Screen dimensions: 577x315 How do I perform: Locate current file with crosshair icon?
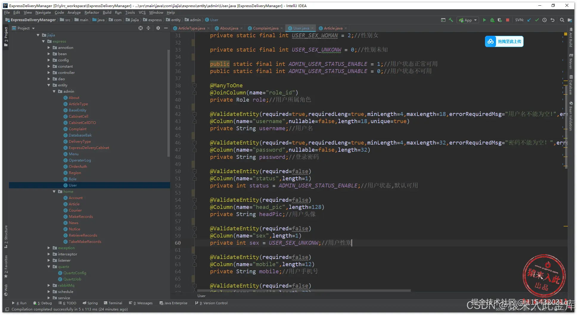(141, 28)
